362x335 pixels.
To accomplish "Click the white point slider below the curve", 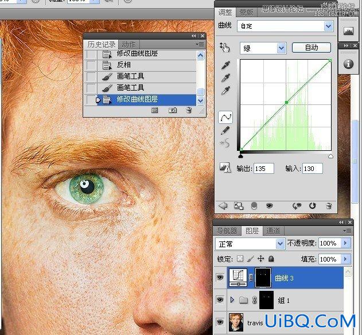I will [x=330, y=156].
